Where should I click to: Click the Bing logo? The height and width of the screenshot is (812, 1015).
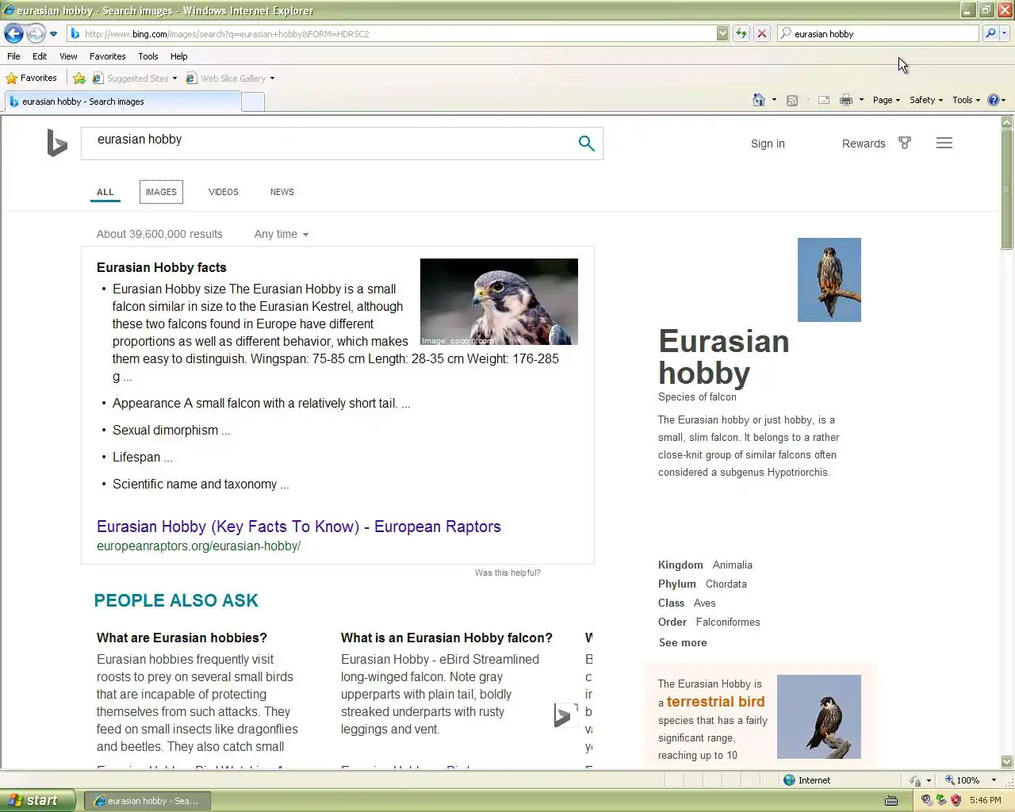(x=57, y=143)
